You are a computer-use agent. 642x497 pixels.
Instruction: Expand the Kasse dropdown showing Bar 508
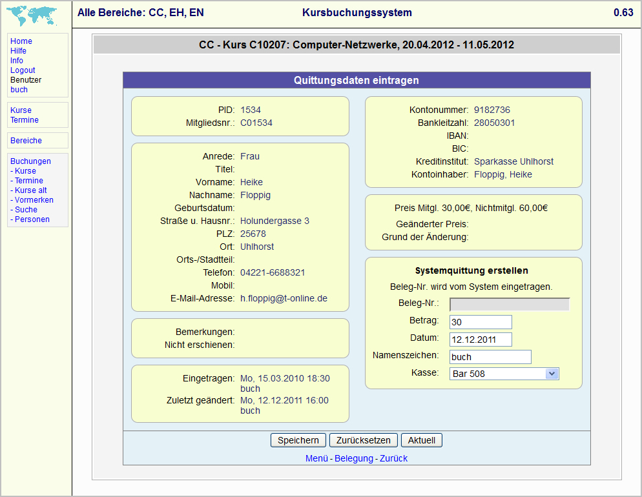504,374
